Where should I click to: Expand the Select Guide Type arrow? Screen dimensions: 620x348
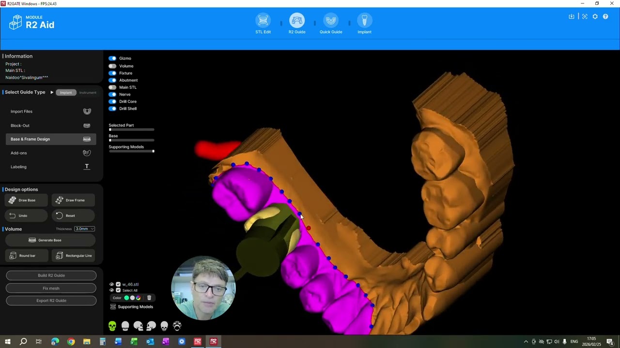[x=52, y=92]
